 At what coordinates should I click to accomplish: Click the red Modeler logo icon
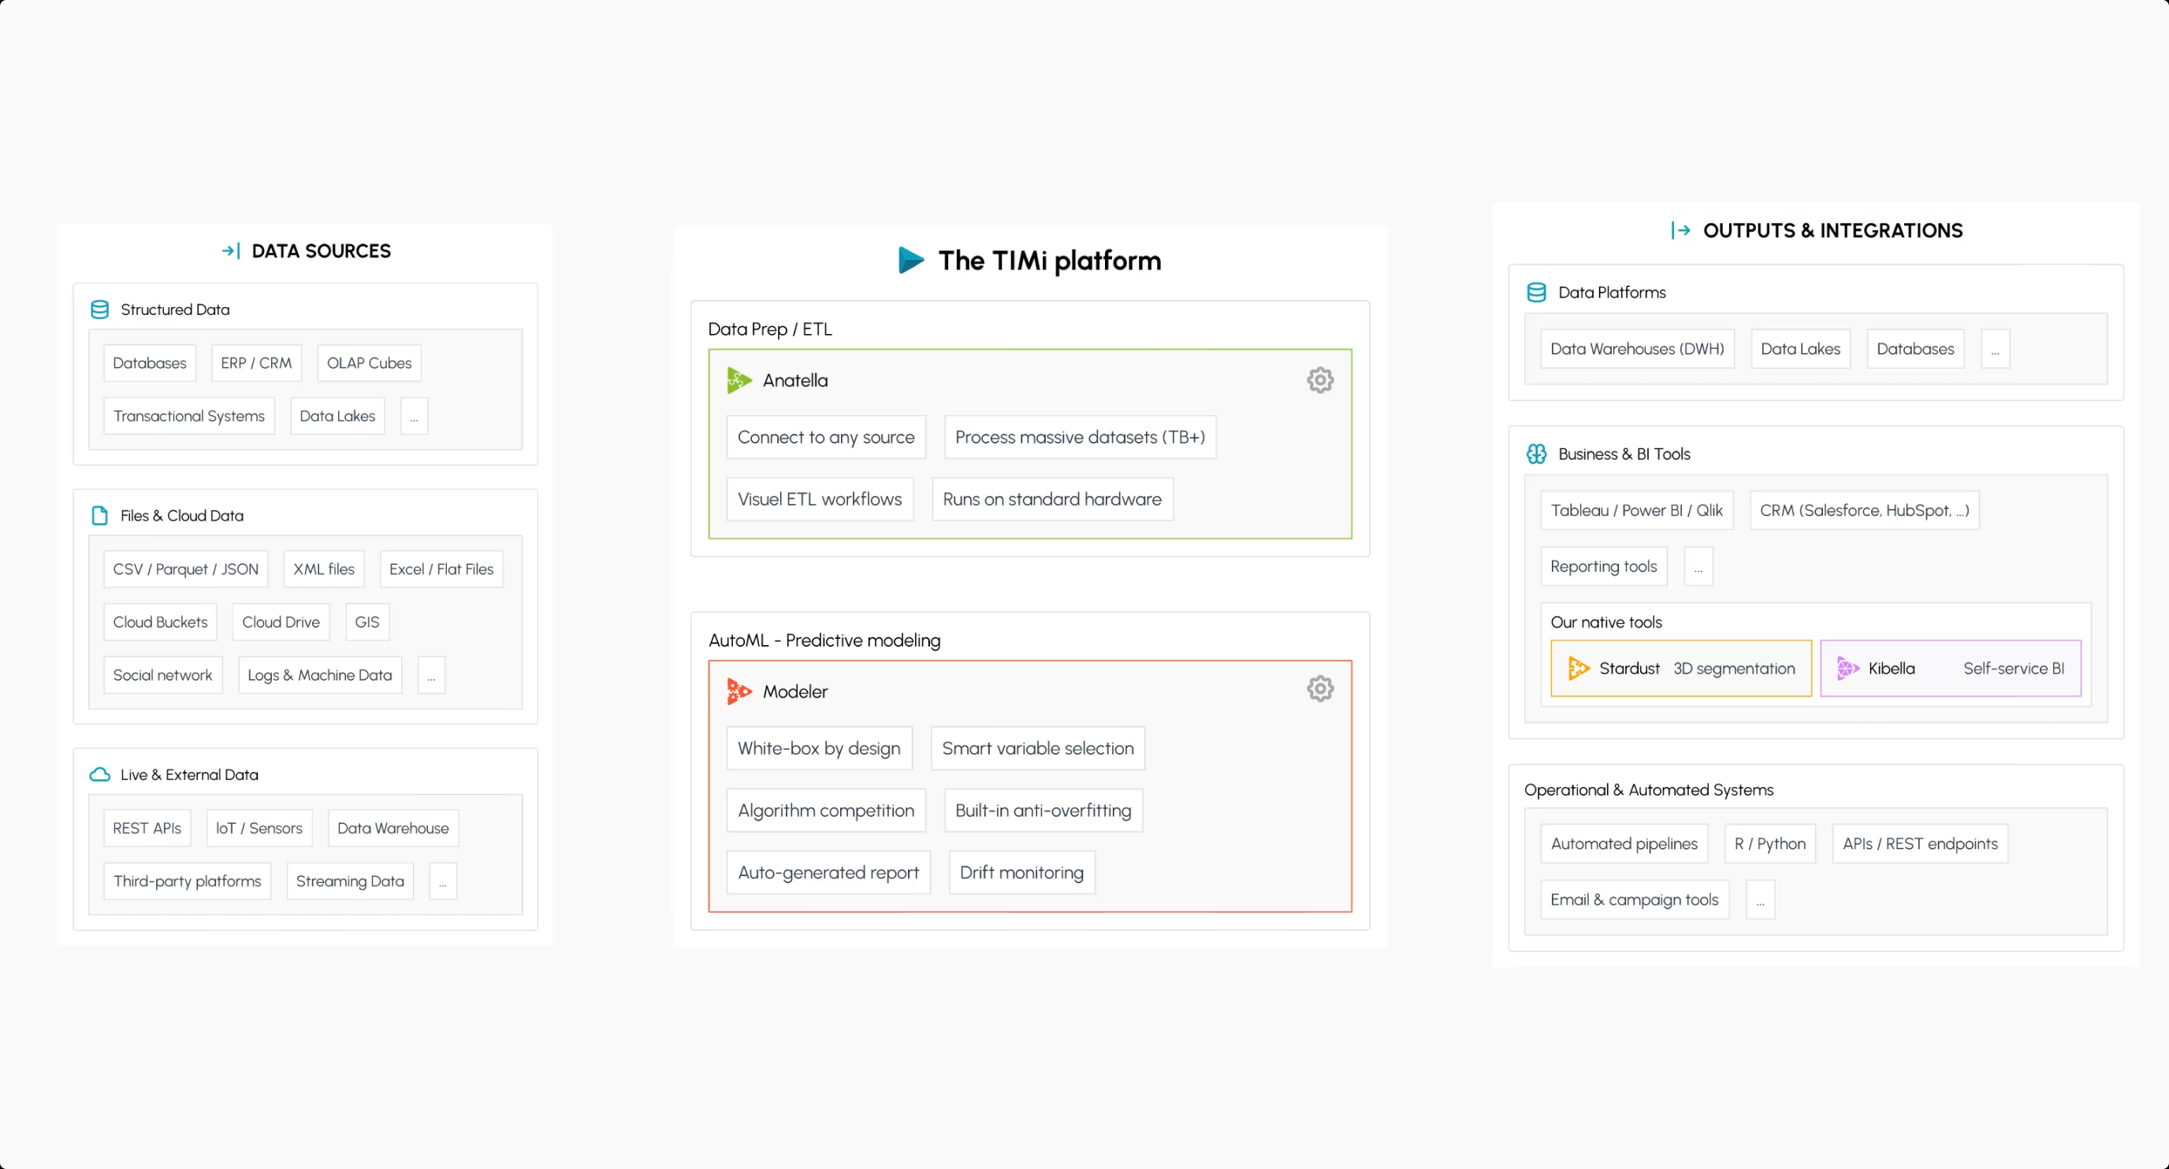739,691
